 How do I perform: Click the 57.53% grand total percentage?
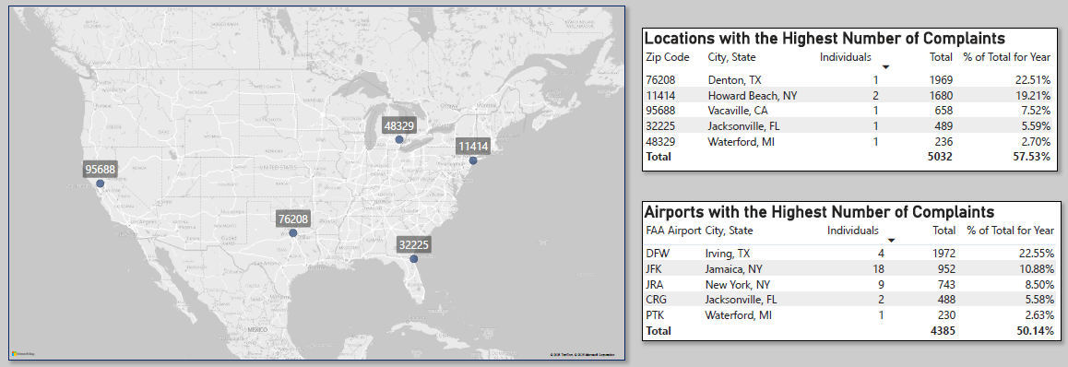[1033, 157]
